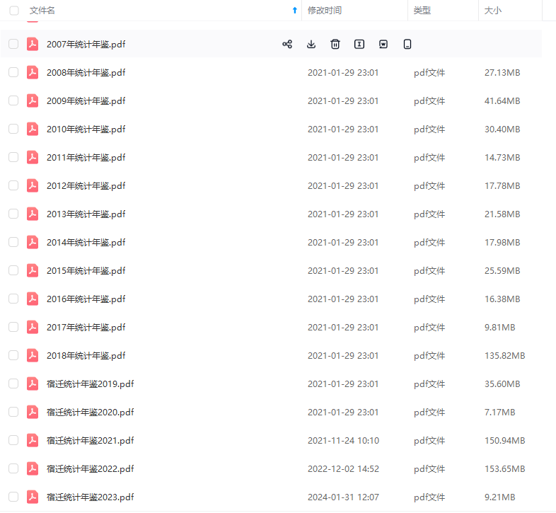
Task: Check the box for 2018年统计年鉴.pdf
Action: (13, 355)
